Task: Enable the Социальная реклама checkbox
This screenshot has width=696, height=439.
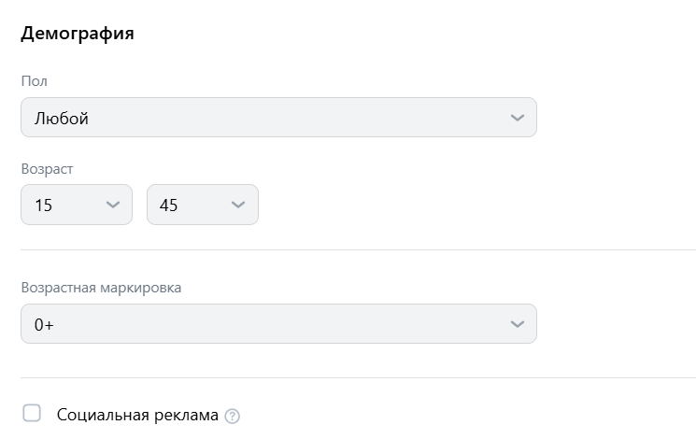Action: pos(32,413)
